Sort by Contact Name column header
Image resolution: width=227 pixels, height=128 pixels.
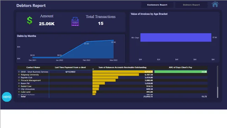pos(33,67)
